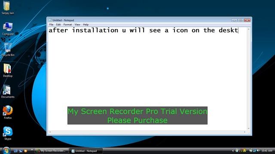The height and width of the screenshot is (154, 275).
Task: Expand quick launch overflow chevron
Action: pos(32,150)
